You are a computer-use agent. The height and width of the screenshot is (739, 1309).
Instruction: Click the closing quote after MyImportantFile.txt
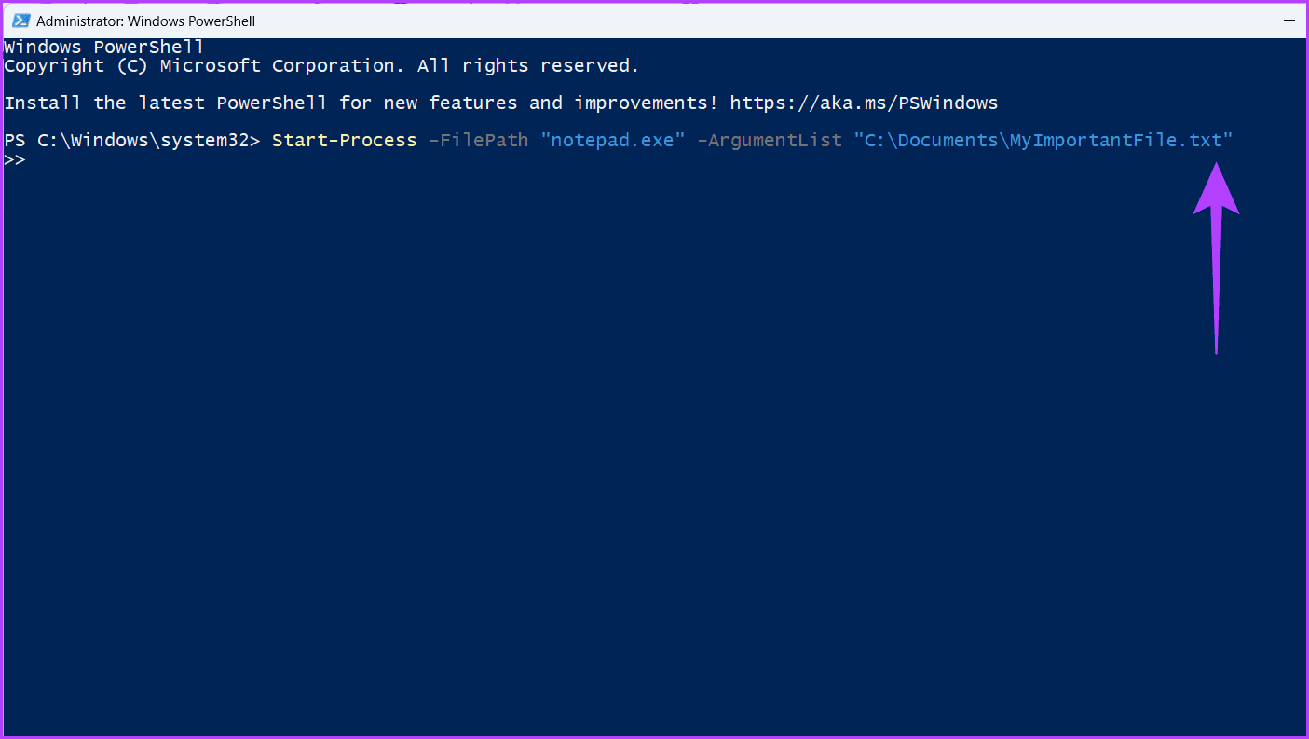click(x=1228, y=140)
